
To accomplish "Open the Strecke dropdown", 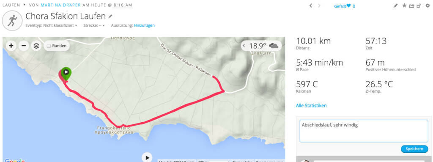I will 94,25.
